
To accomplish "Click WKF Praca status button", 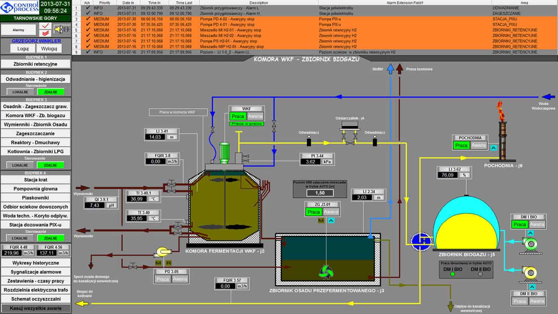I will coord(238,116).
